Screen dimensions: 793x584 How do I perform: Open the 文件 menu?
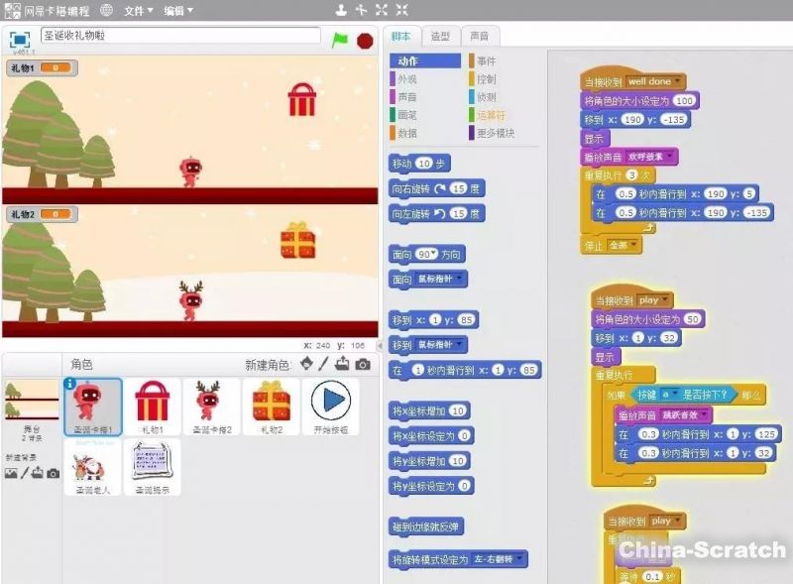pyautogui.click(x=139, y=10)
